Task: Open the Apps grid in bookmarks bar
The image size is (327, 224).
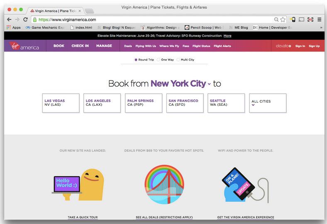Action: [x=14, y=27]
